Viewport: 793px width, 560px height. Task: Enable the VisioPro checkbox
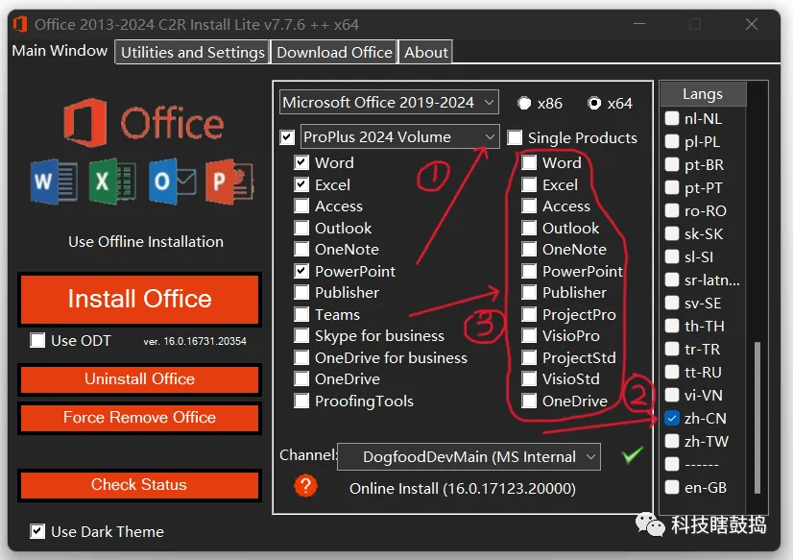(529, 335)
